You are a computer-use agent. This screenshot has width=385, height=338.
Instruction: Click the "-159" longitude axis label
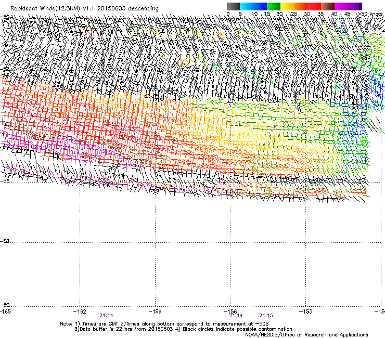pyautogui.click(x=155, y=311)
